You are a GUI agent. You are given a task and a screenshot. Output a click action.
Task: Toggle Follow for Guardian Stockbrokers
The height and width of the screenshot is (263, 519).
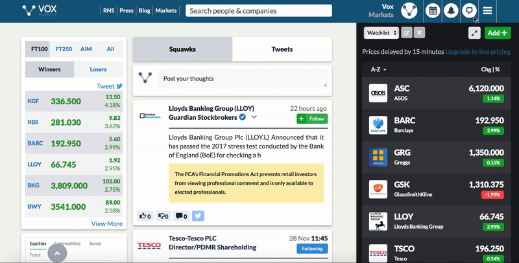point(312,119)
